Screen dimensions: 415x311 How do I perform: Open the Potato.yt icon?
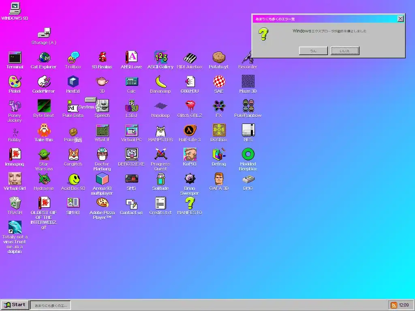pyautogui.click(x=219, y=58)
